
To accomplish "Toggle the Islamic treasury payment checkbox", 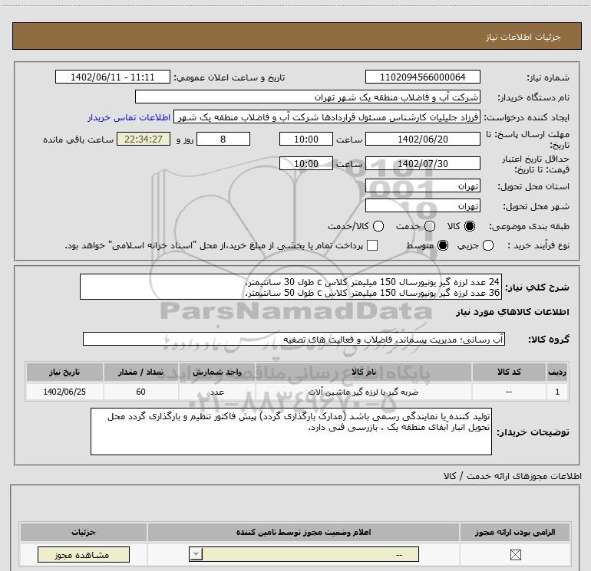I will pos(372,245).
